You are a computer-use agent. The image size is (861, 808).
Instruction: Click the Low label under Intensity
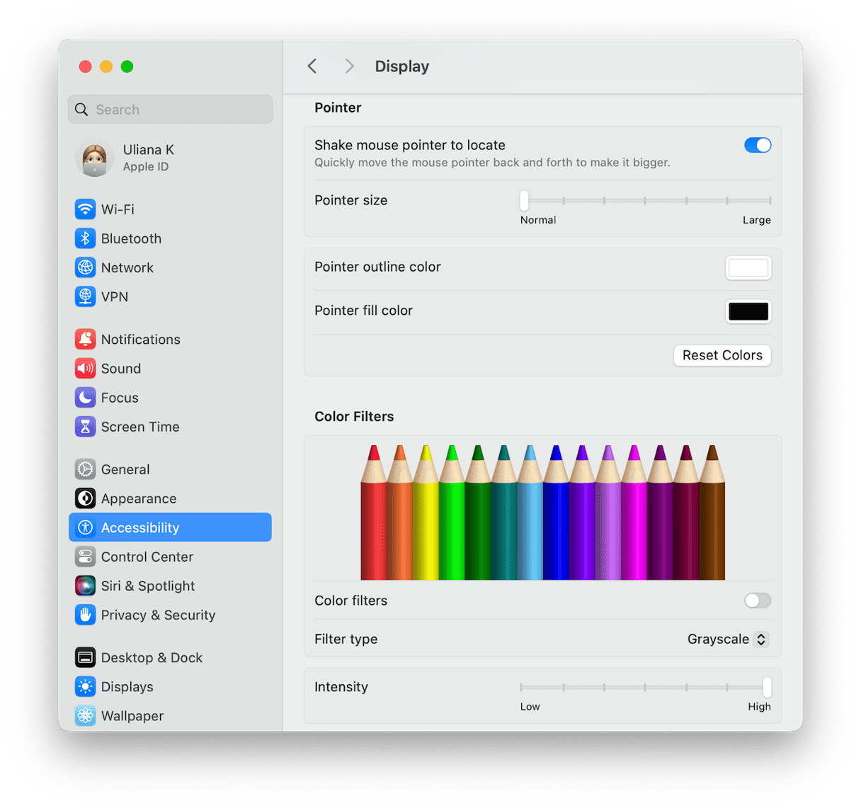(x=530, y=707)
